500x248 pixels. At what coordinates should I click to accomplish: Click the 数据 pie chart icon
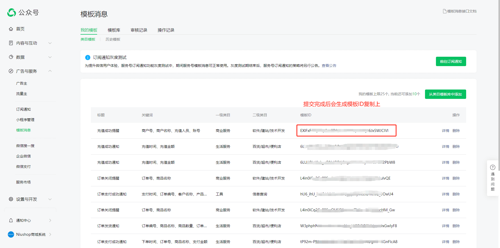pos(11,57)
